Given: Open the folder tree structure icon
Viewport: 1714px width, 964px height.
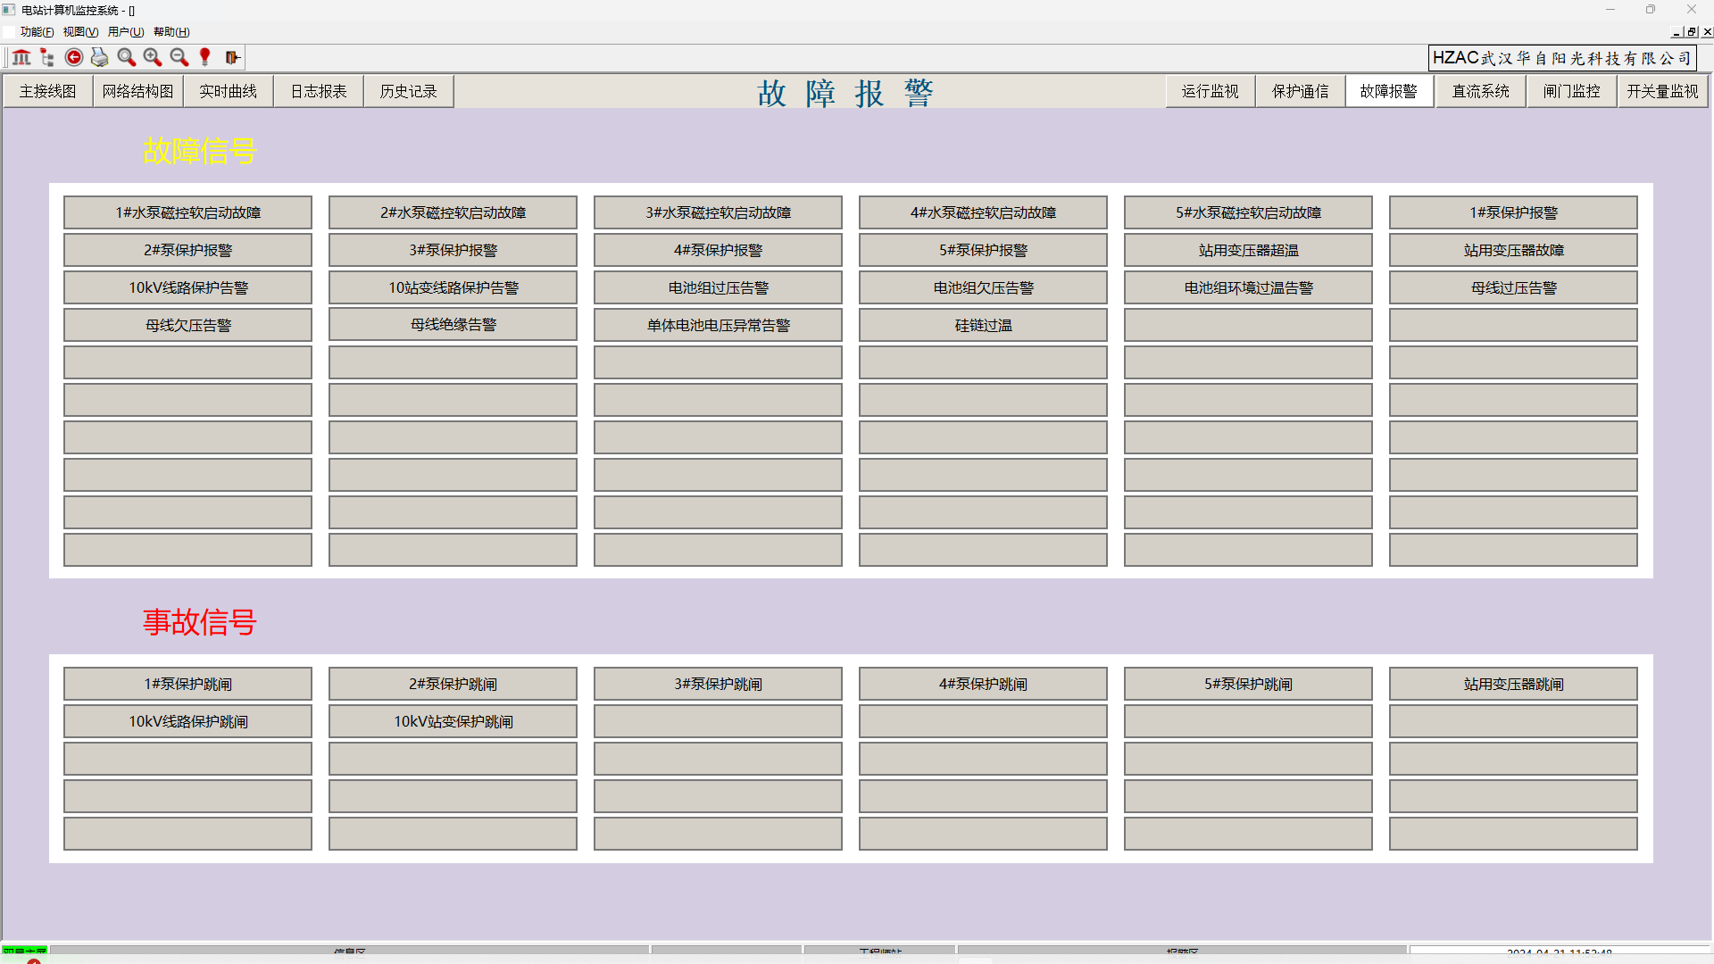Looking at the screenshot, I should pos(47,58).
